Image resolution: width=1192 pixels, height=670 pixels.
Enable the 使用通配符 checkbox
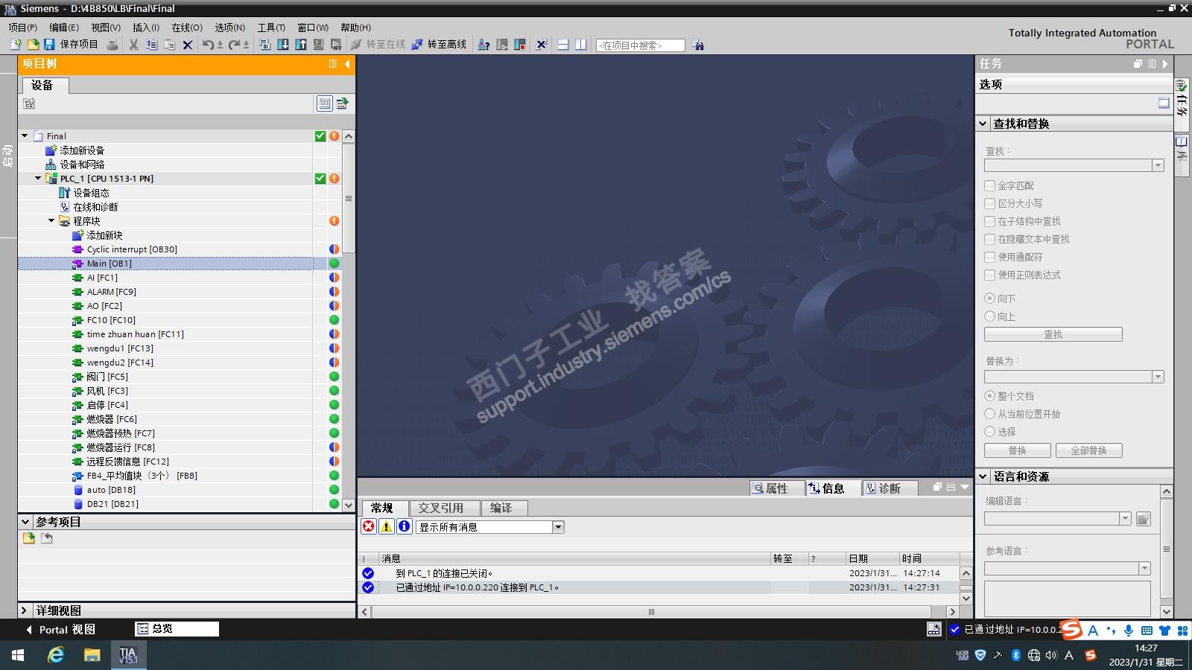point(990,257)
